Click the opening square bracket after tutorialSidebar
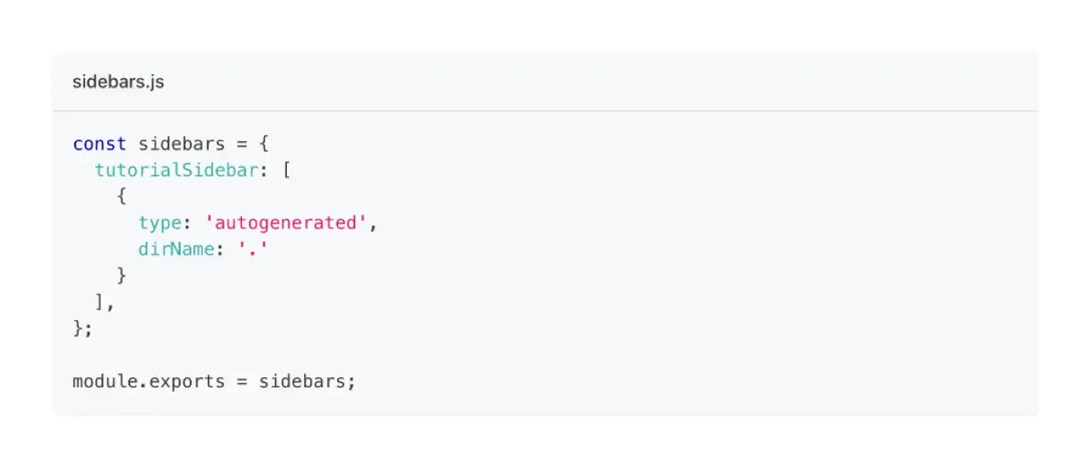The width and height of the screenshot is (1090, 470). coord(286,170)
